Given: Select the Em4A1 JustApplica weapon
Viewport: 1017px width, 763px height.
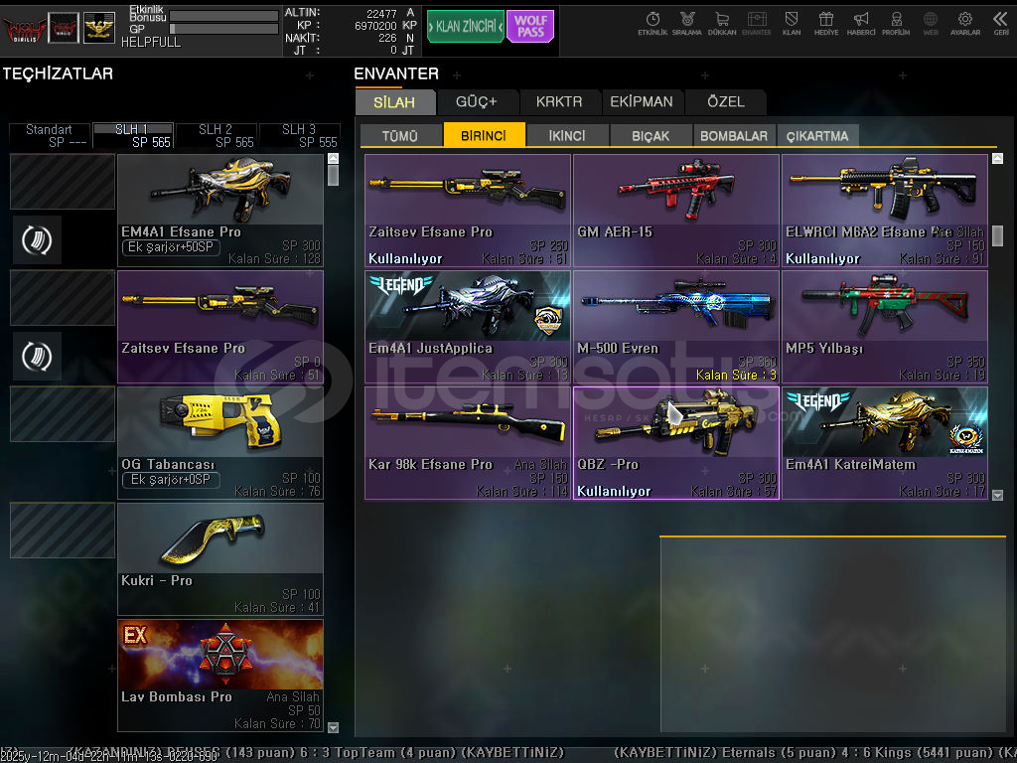Looking at the screenshot, I should click(467, 326).
